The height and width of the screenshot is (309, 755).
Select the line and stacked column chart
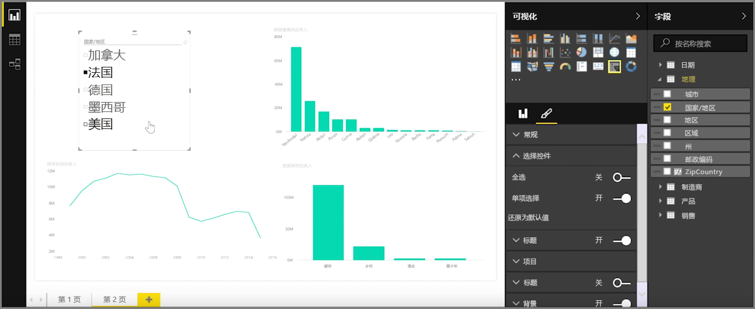pos(516,53)
